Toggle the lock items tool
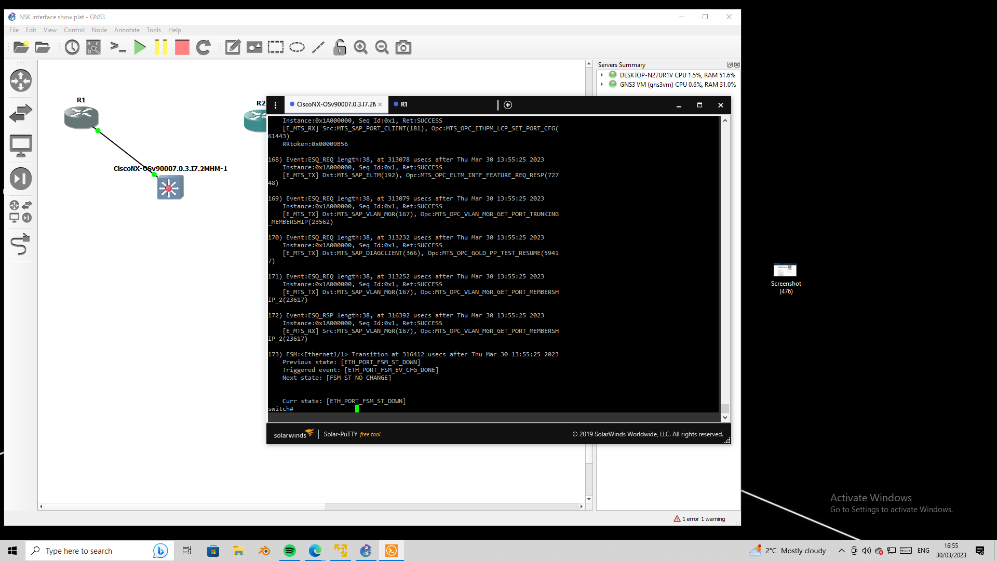 click(x=340, y=47)
